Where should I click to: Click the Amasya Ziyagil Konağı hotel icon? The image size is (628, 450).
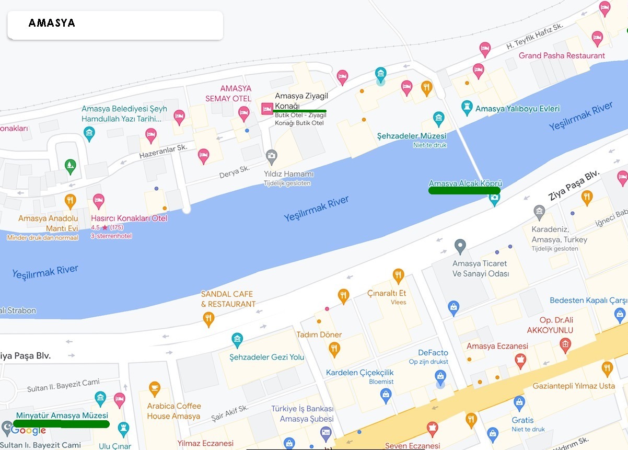[266, 109]
